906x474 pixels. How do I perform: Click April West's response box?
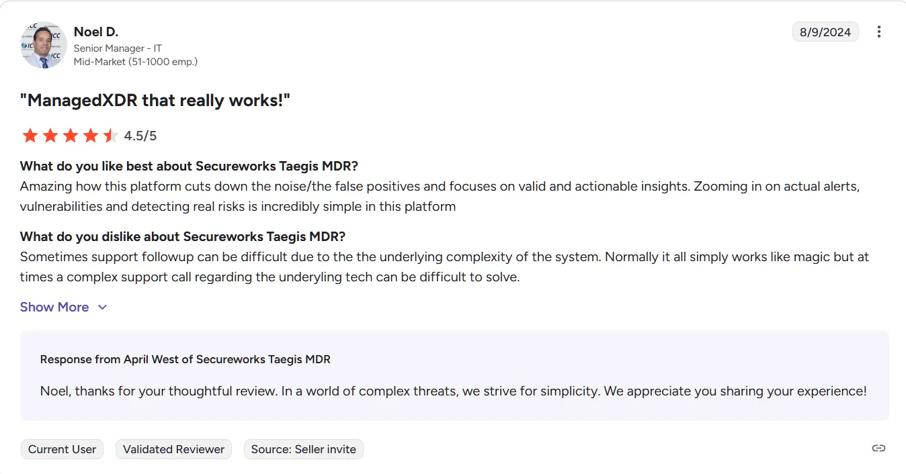coord(454,373)
